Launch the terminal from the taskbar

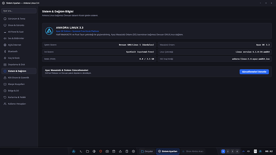(x=81, y=151)
